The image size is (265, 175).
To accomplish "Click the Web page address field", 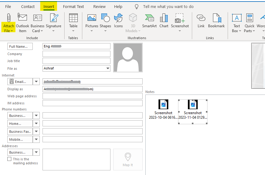I will point(92,96).
